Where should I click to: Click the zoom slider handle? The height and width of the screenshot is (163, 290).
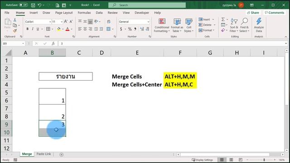(264, 160)
